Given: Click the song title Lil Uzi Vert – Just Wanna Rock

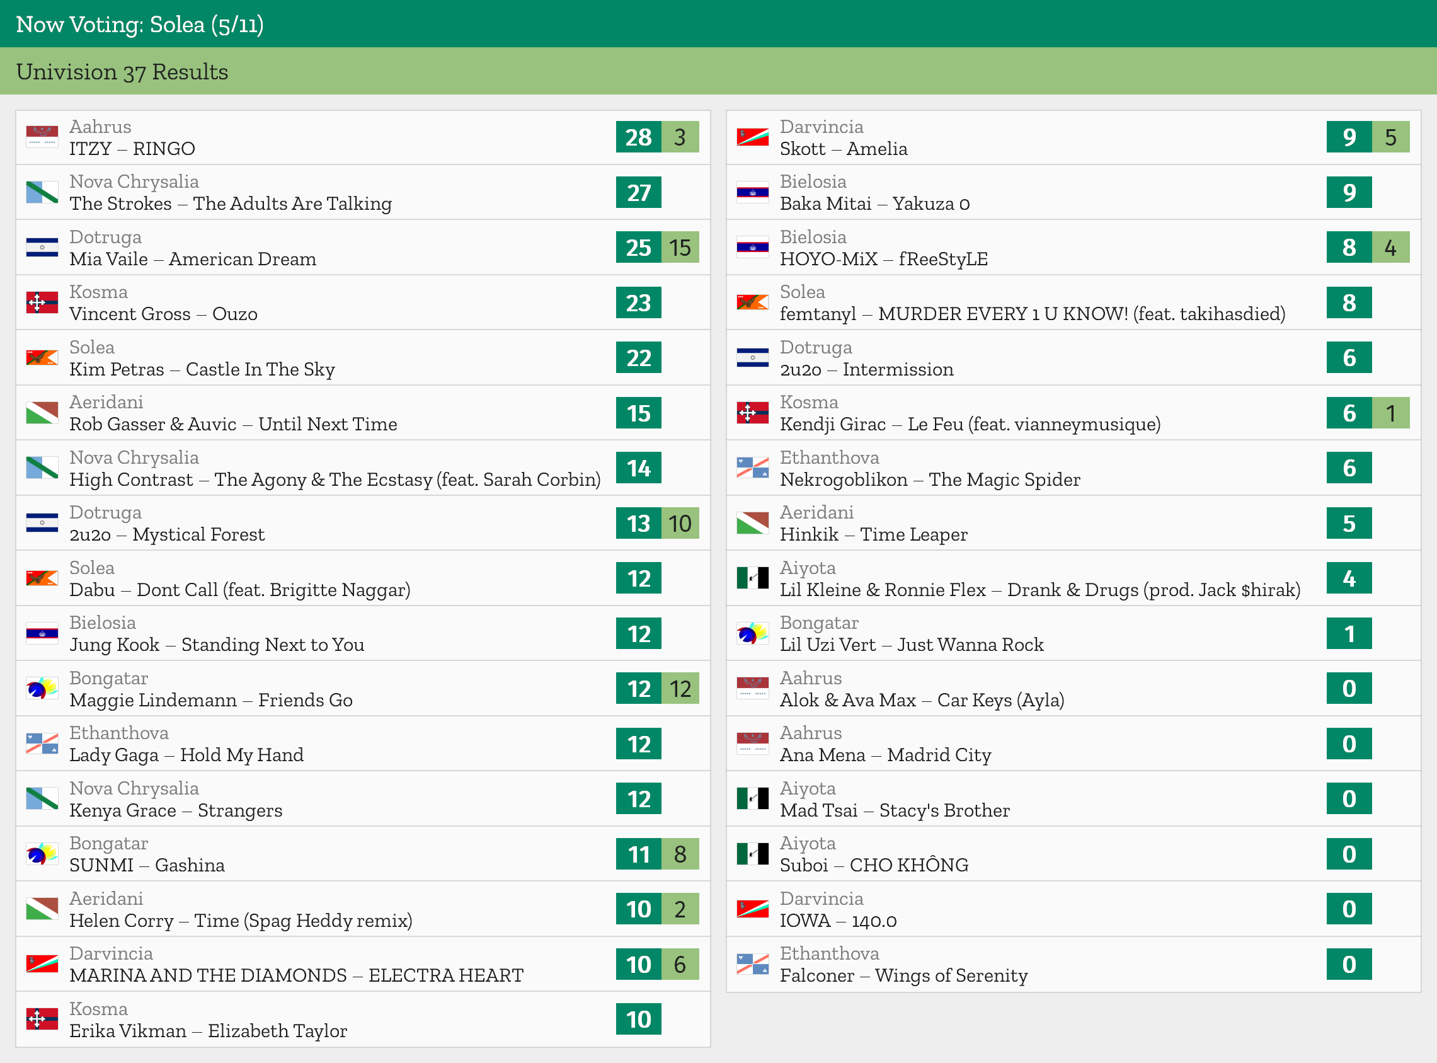Looking at the screenshot, I should [x=912, y=645].
